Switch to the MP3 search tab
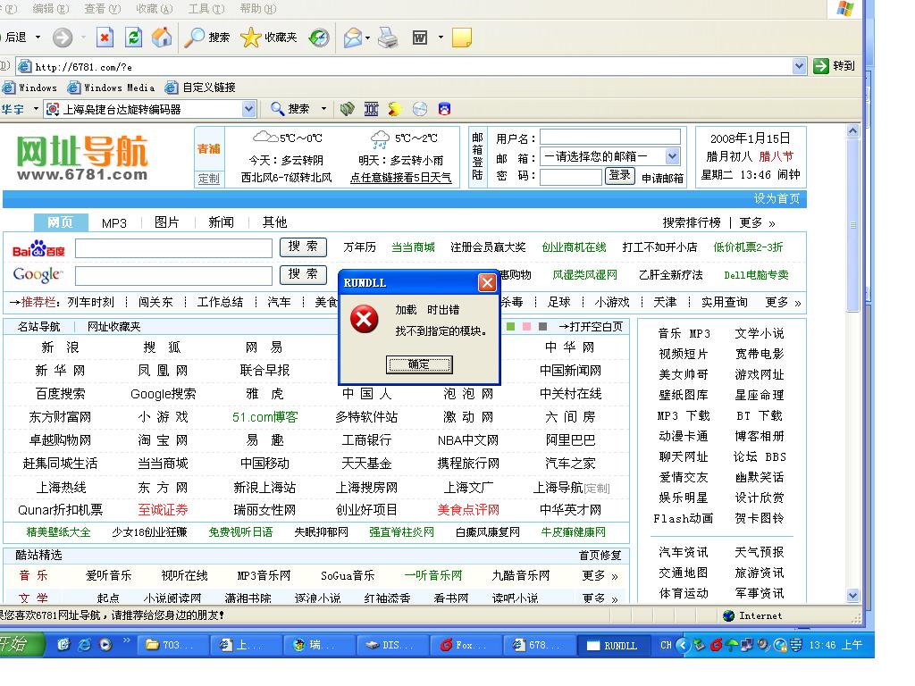Image resolution: width=915 pixels, height=686 pixels. point(114,222)
